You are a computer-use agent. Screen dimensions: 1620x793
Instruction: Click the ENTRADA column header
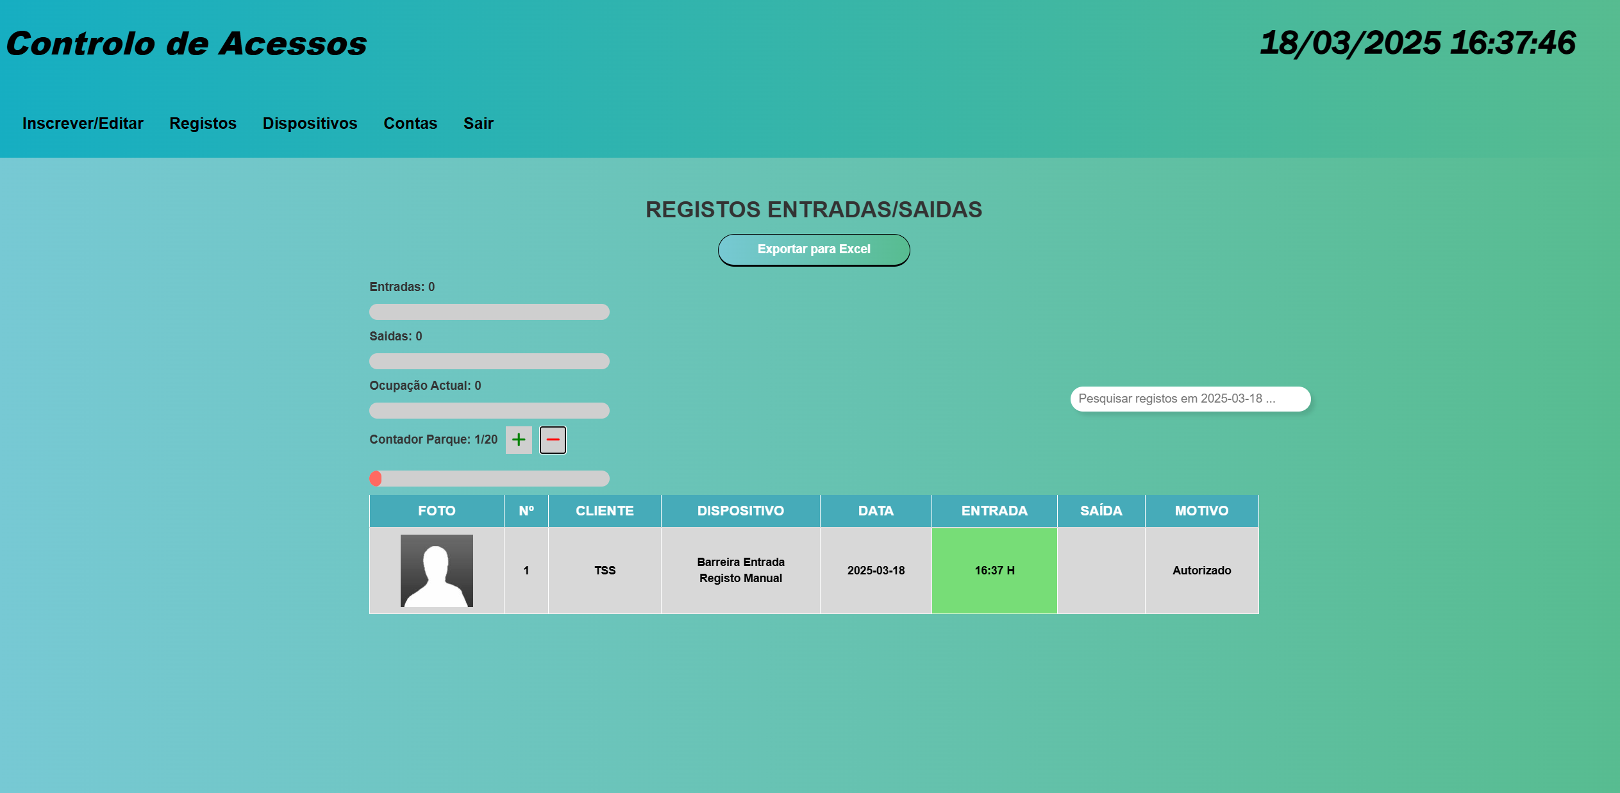(994, 511)
